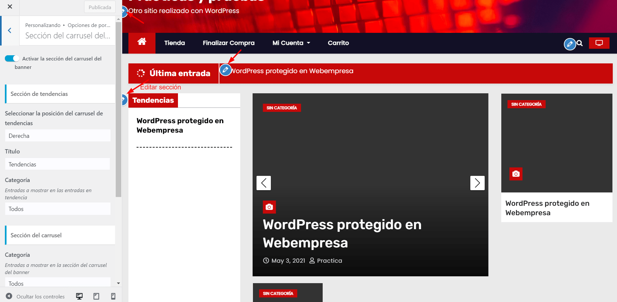
Task: Open the trending Categoría dropdown showing Todos
Action: [58, 209]
